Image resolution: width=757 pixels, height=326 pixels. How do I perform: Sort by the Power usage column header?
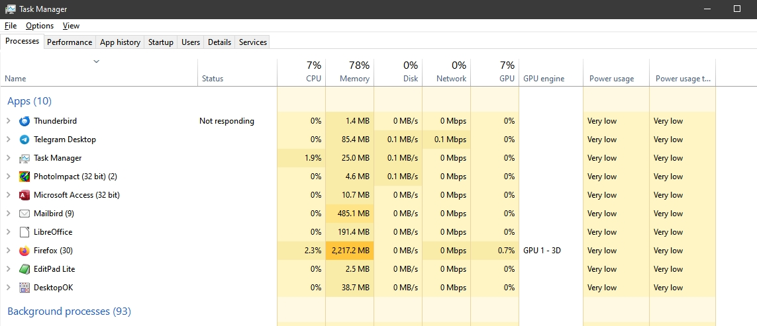tap(617, 72)
